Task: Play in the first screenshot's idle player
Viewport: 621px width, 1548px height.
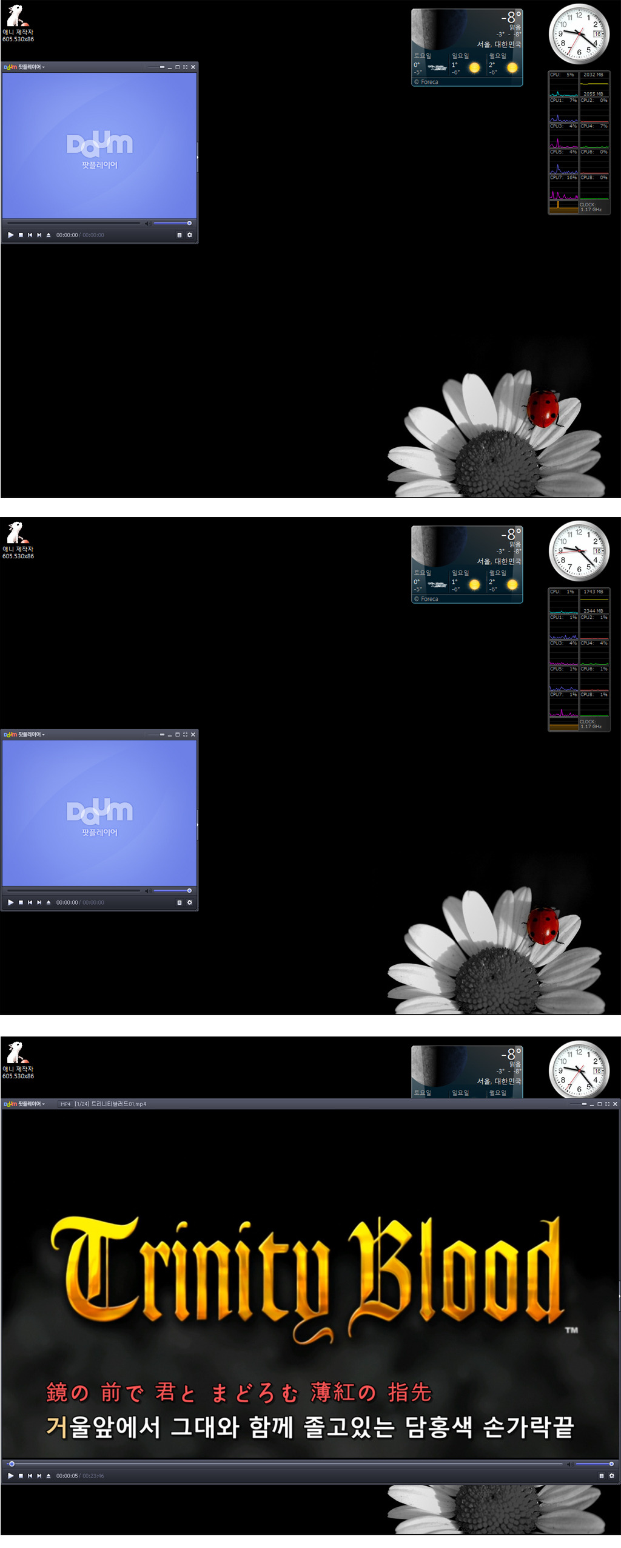Action: pyautogui.click(x=10, y=235)
